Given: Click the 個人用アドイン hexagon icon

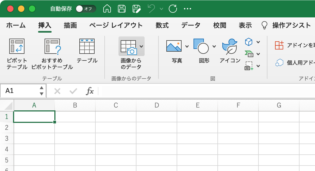Looking at the screenshot, I should [279, 63].
